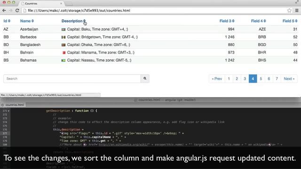Open a new browser tab
The image size is (301, 169).
[69, 3]
